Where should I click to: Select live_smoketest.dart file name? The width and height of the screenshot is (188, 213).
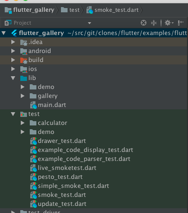click(x=67, y=168)
